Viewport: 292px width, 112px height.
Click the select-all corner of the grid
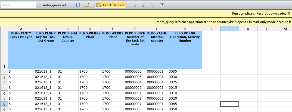(x=4, y=29)
